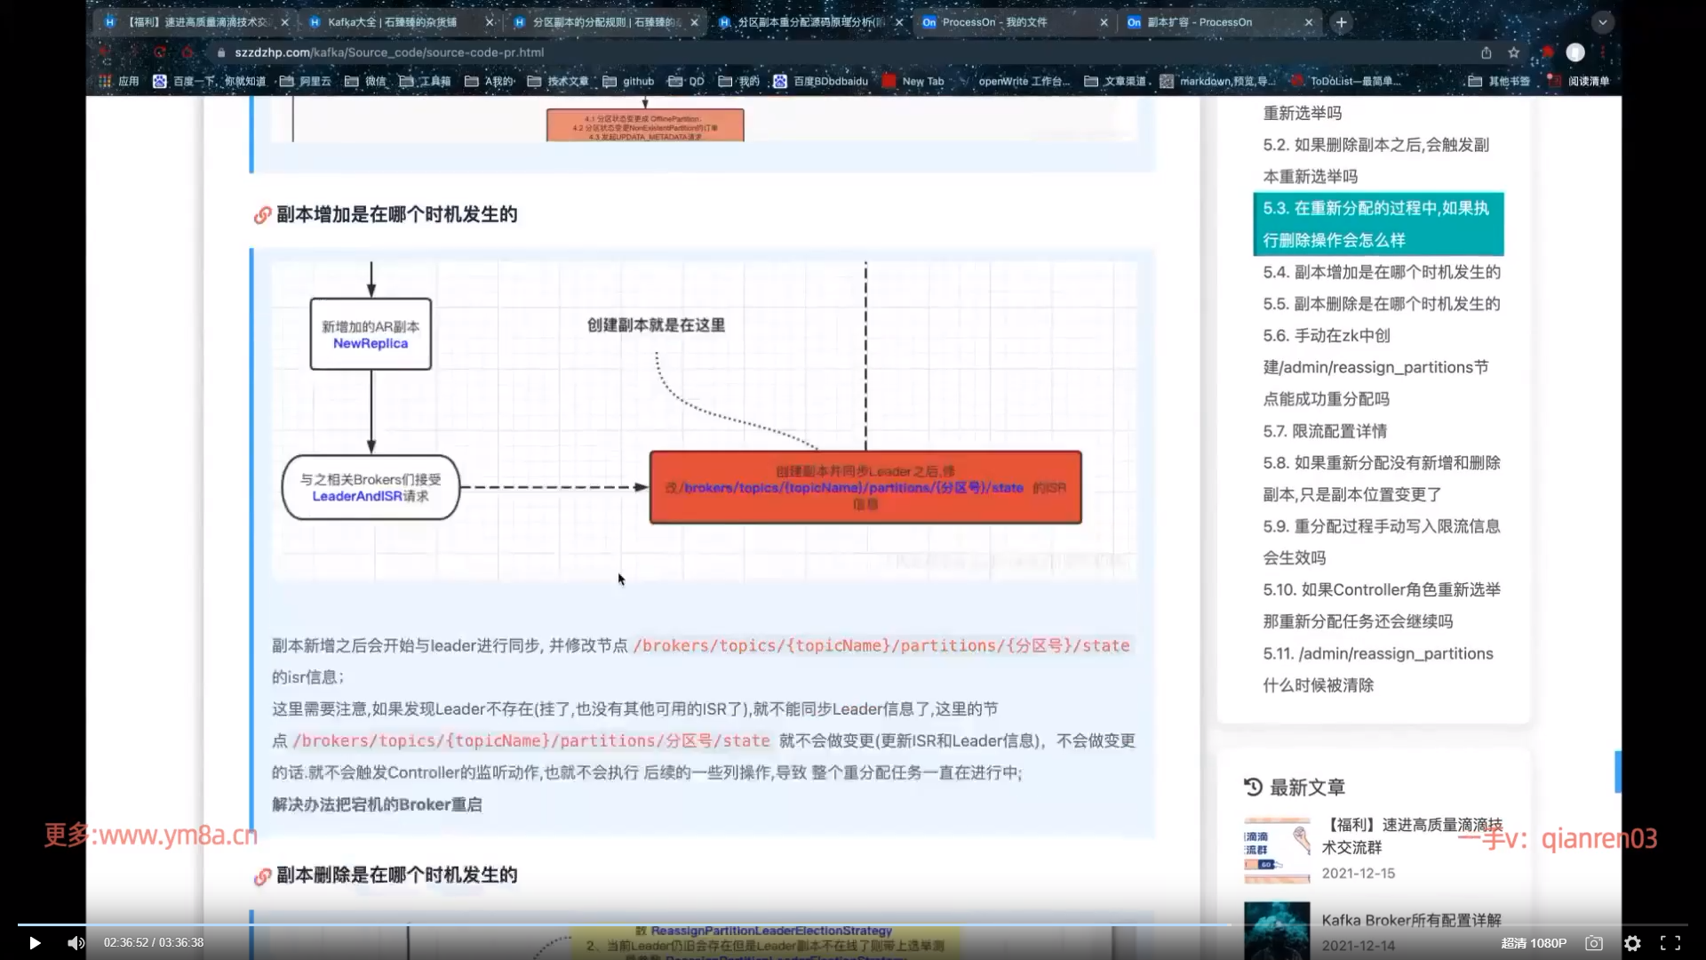The height and width of the screenshot is (960, 1706).
Task: Expand the tab search chevron dropdown
Action: click(x=1602, y=22)
